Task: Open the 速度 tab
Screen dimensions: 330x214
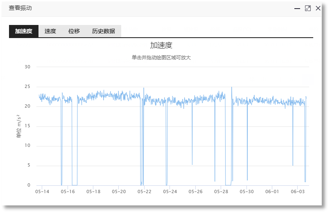Action: click(x=50, y=31)
